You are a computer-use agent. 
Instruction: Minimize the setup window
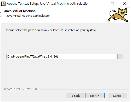coord(101,4)
